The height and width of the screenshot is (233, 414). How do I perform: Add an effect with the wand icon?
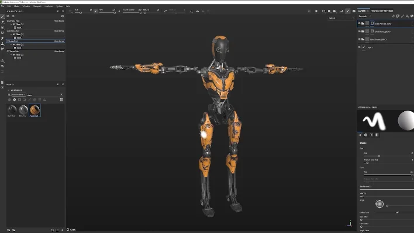point(393,16)
